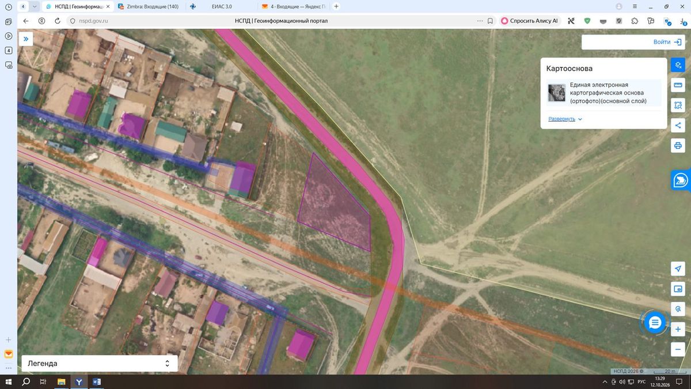Close the НСПД Геоинформационный портал tab
Screen dimensions: 691x389
click(108, 6)
